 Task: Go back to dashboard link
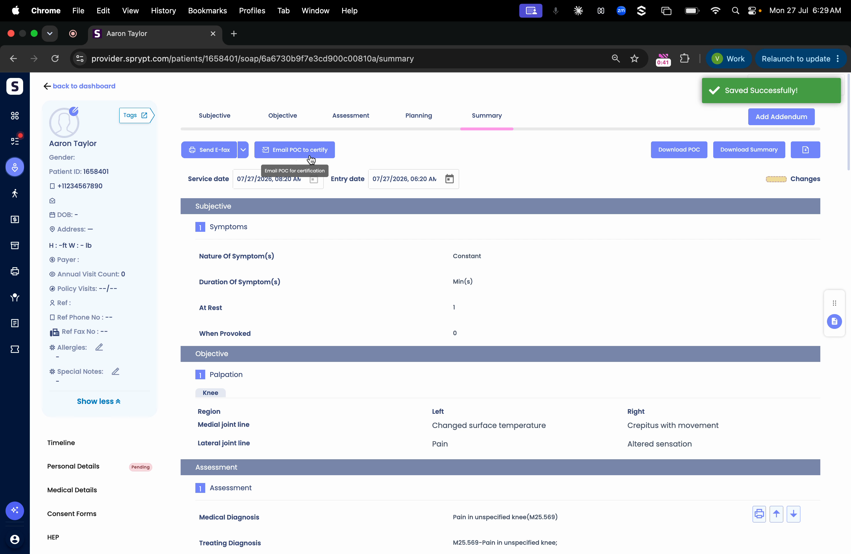[x=79, y=86]
